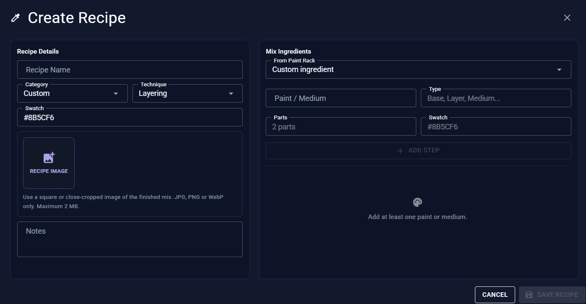Click the Add Step button

coord(418,150)
